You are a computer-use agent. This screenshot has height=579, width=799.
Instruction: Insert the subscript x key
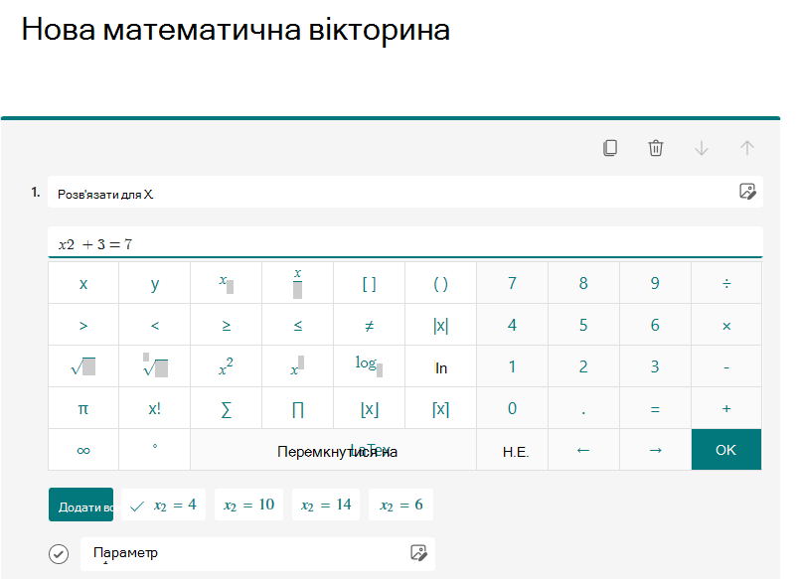tap(227, 283)
